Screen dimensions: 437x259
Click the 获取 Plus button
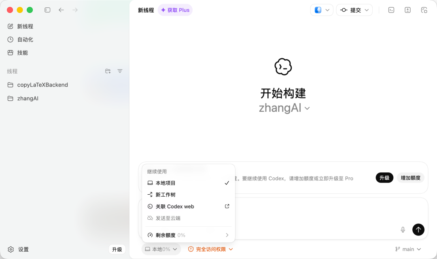pos(175,10)
